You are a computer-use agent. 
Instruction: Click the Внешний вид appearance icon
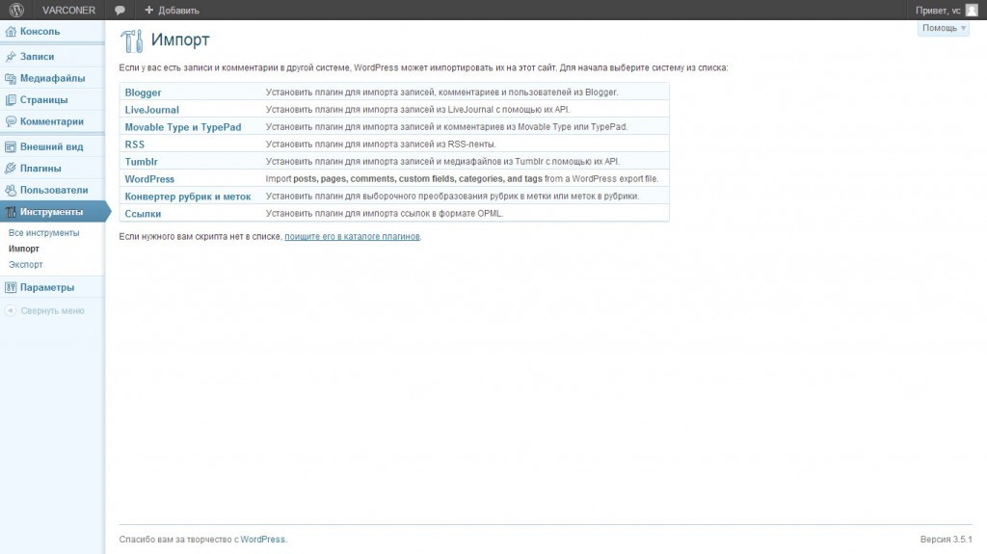[11, 146]
